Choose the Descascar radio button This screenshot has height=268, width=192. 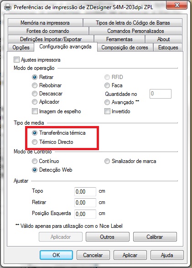point(35,94)
